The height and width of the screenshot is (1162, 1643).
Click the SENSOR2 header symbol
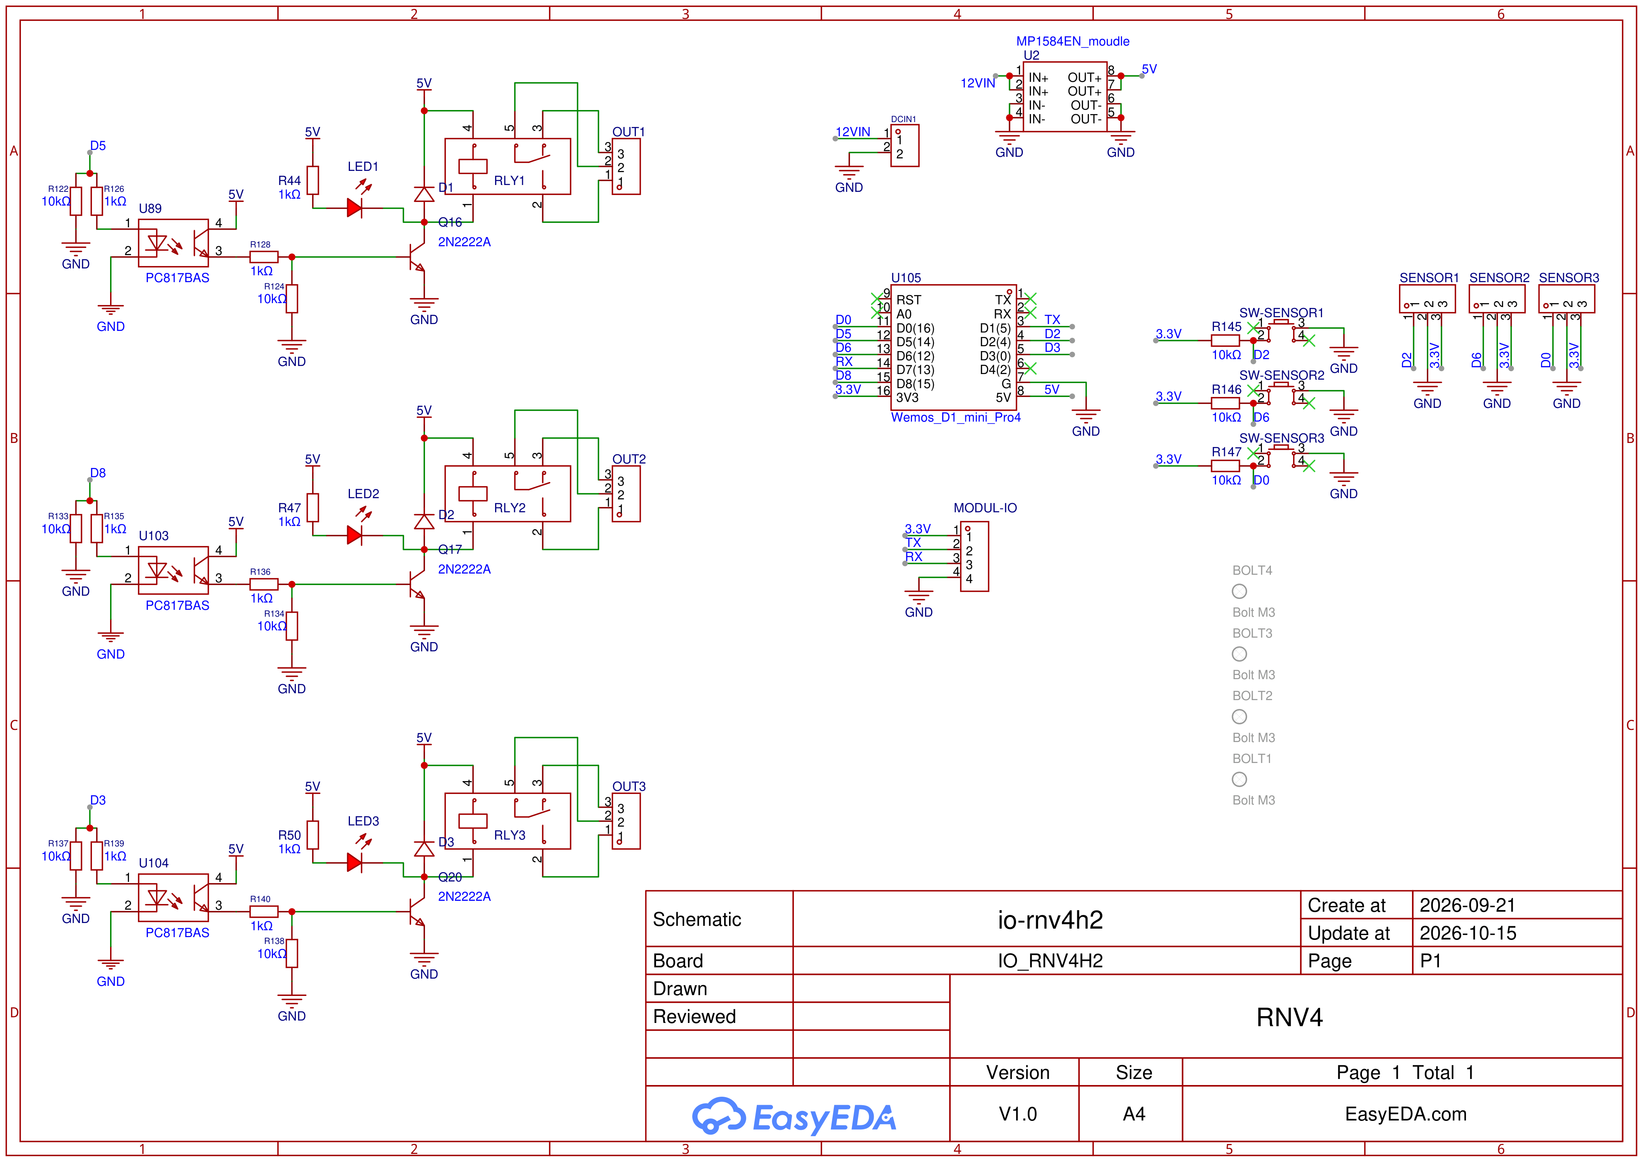[x=1496, y=298]
